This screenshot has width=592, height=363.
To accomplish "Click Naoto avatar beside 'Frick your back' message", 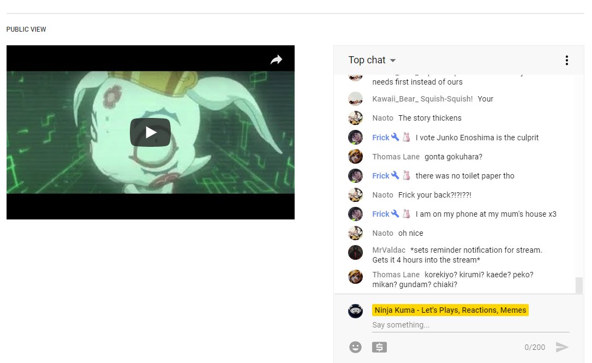I will [x=355, y=195].
